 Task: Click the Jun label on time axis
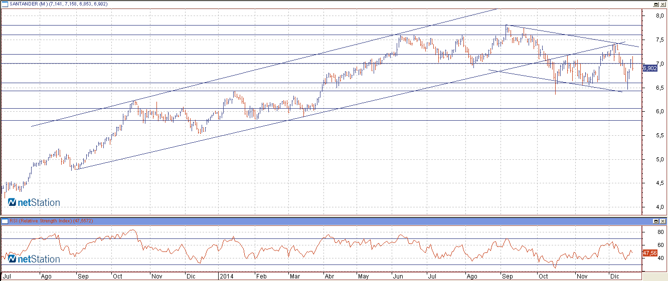point(398,276)
